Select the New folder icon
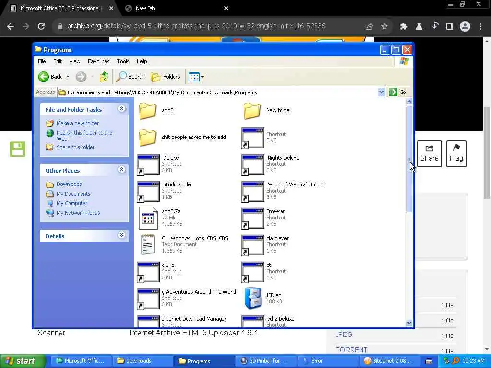 [252, 111]
